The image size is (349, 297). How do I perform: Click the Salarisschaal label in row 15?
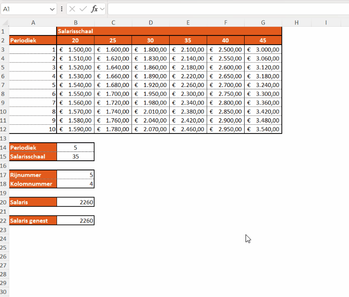click(33, 156)
